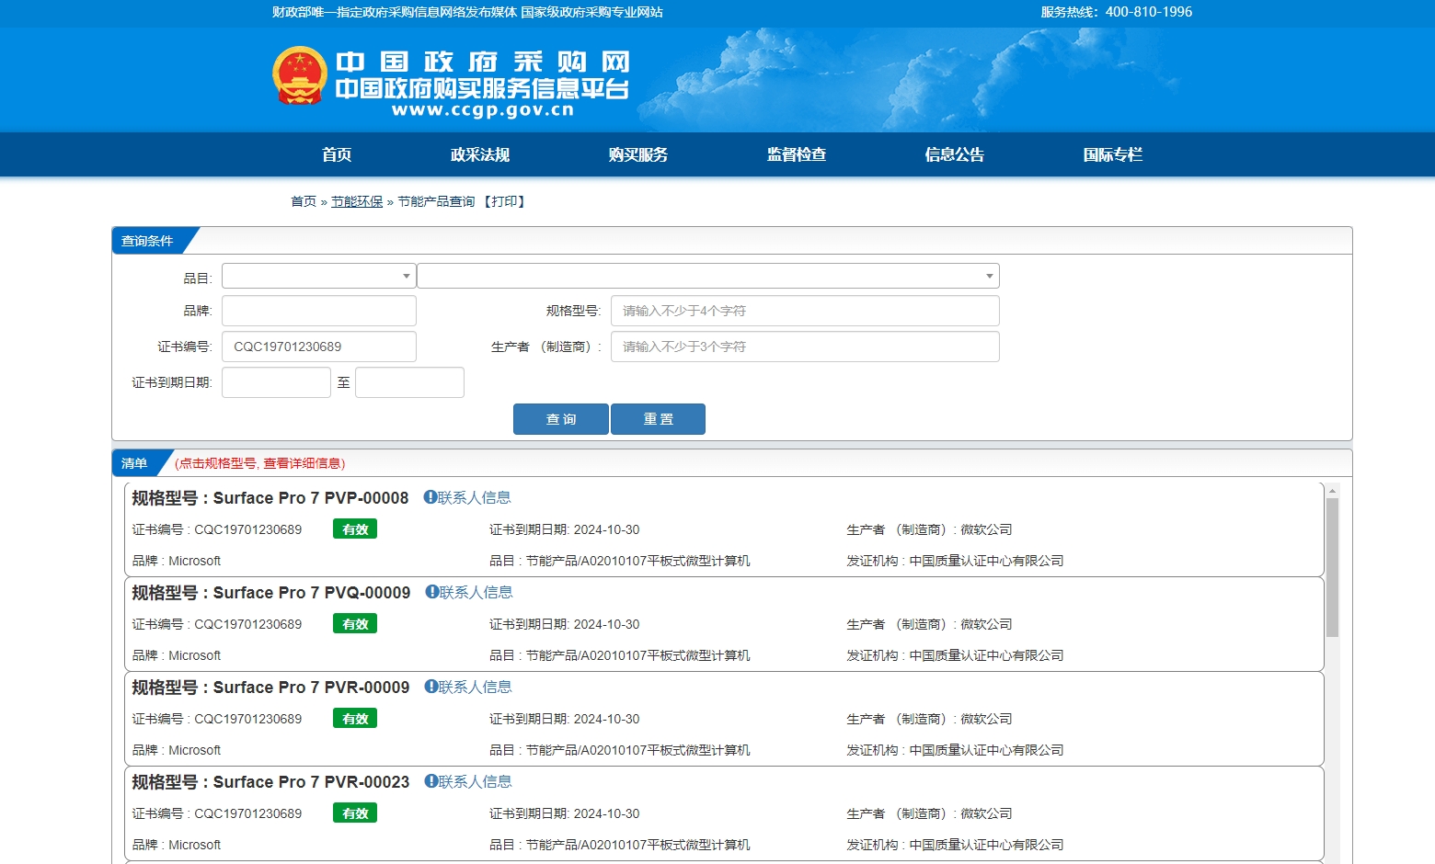Open the first 品目 category dropdown
The width and height of the screenshot is (1435, 864).
click(318, 276)
